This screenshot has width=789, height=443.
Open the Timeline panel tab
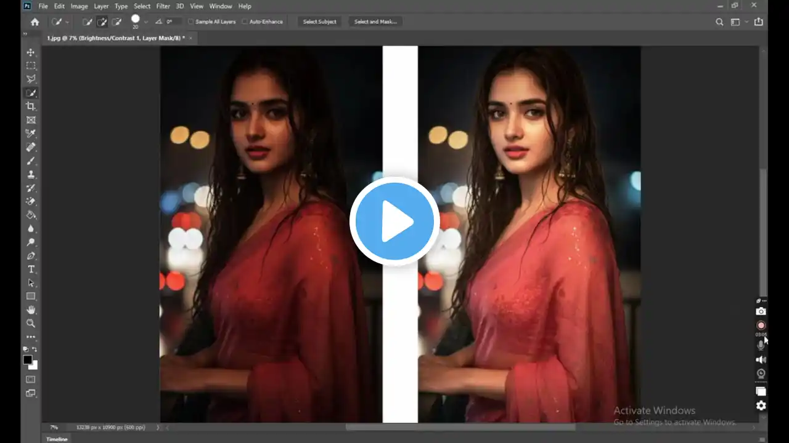[57, 439]
